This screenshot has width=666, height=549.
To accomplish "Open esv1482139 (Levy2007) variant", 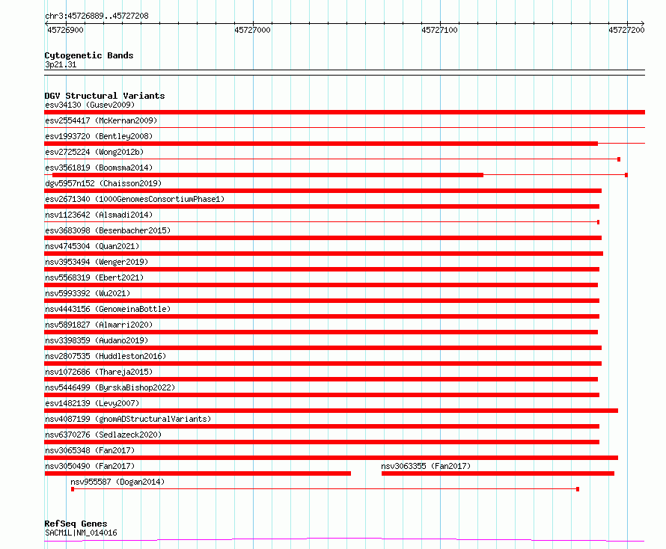I will click(92, 403).
